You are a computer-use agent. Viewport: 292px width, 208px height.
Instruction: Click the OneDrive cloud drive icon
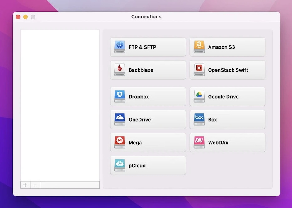tap(120, 119)
